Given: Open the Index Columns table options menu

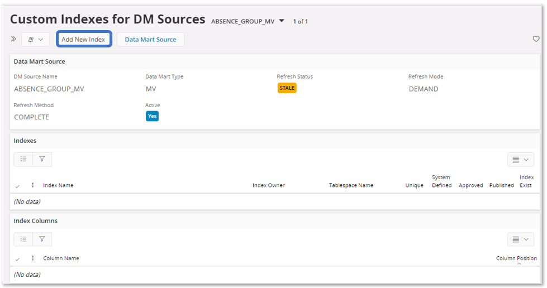Looking at the screenshot, I should tap(33, 258).
